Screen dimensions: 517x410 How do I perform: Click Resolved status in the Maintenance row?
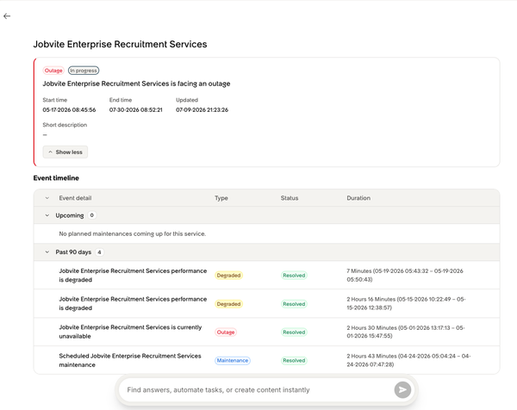tap(294, 361)
